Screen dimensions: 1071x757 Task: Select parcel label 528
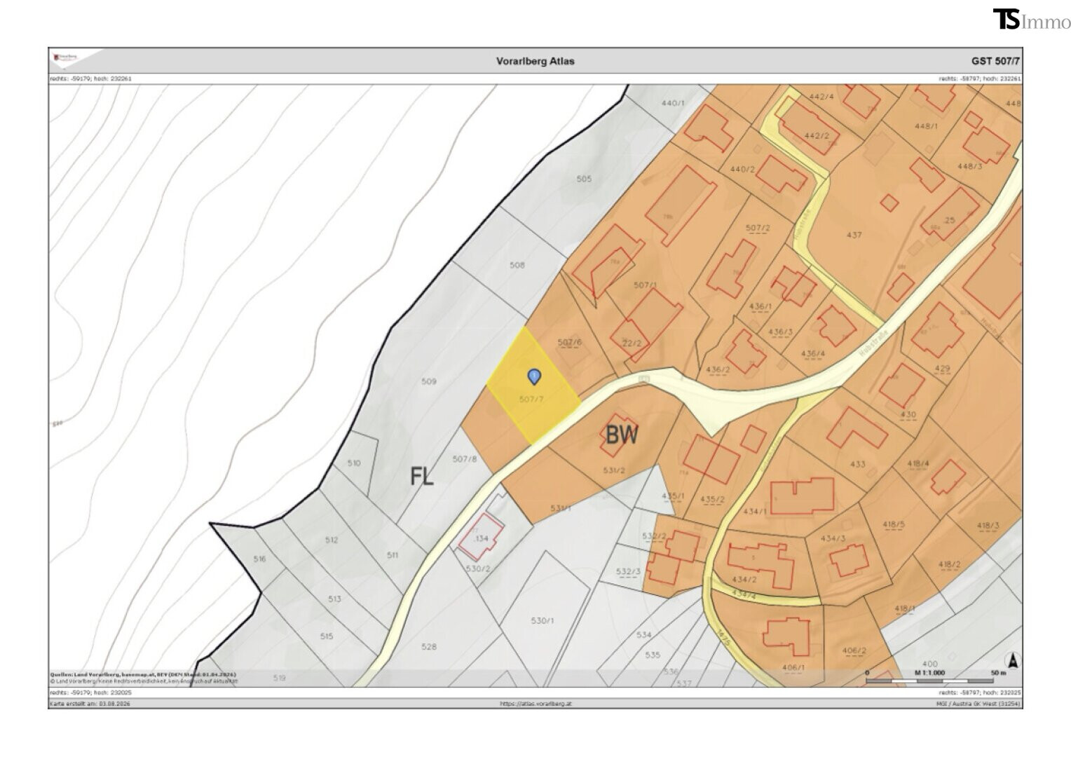429,646
